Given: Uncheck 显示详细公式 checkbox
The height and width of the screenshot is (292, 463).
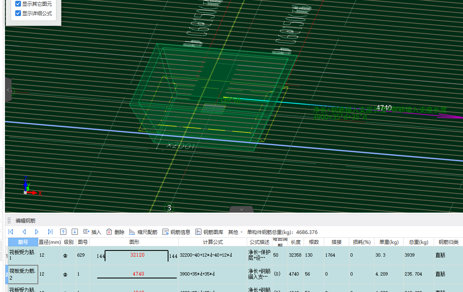Looking at the screenshot, I should 18,13.
